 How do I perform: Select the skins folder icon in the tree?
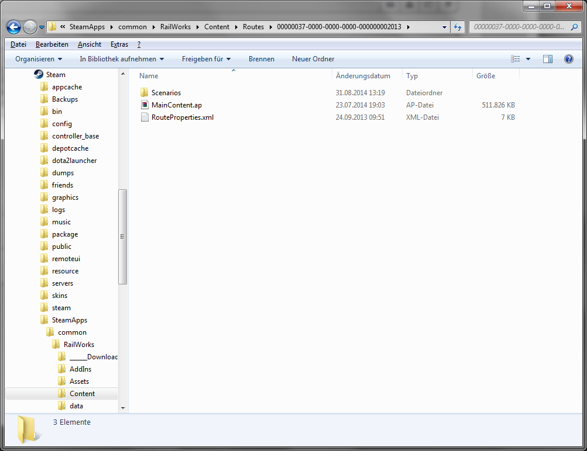tap(44, 296)
